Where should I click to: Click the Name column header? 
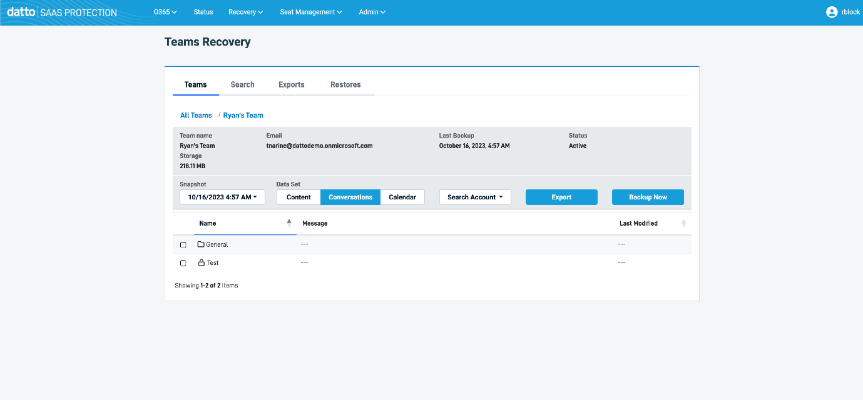[208, 223]
